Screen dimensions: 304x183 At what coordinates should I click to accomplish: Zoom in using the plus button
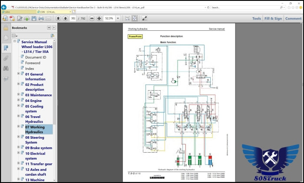point(99,18)
